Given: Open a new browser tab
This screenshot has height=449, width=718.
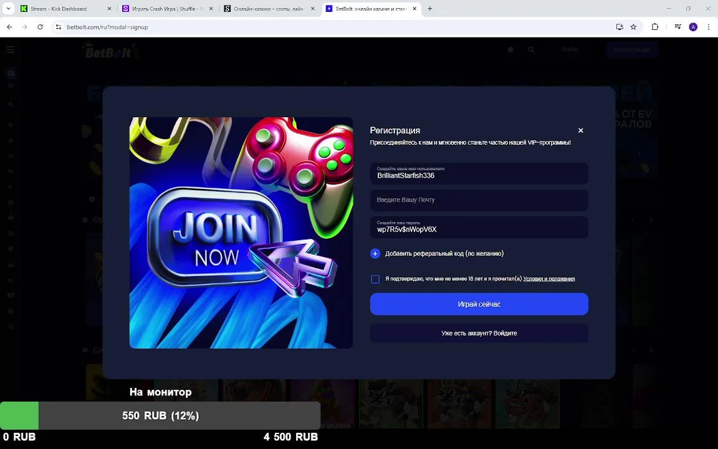Looking at the screenshot, I should (x=429, y=9).
